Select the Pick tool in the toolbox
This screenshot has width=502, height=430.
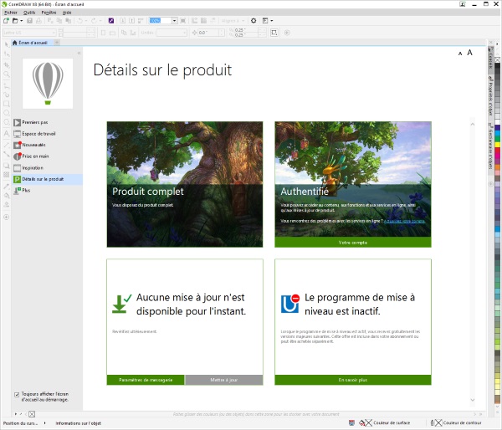tap(6, 44)
